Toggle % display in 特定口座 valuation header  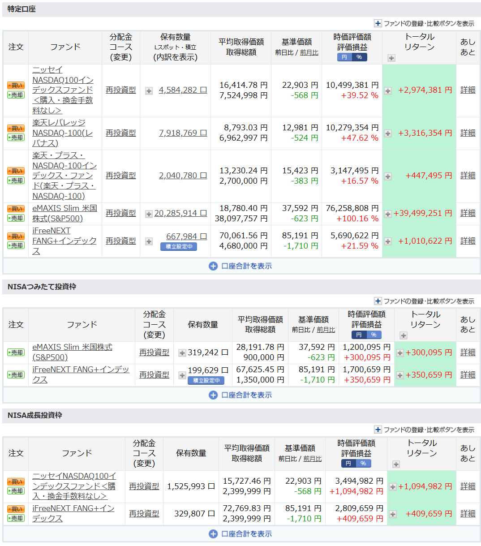click(359, 57)
